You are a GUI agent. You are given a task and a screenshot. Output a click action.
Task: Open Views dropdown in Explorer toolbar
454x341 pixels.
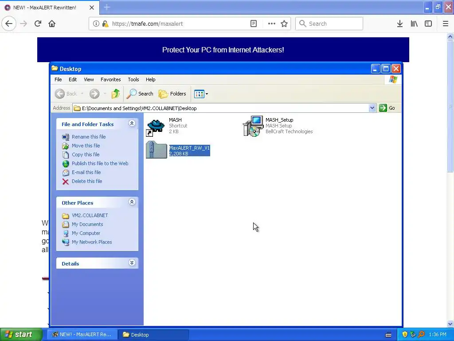click(201, 94)
